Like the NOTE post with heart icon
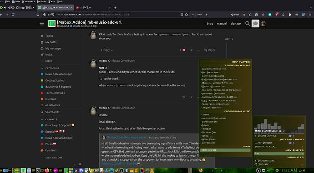This screenshot has width=314, height=173. click(184, 97)
